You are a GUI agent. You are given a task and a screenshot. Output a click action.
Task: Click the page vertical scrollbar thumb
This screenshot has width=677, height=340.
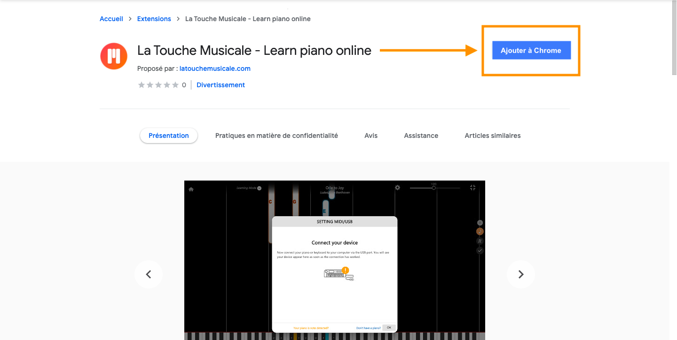point(674,38)
